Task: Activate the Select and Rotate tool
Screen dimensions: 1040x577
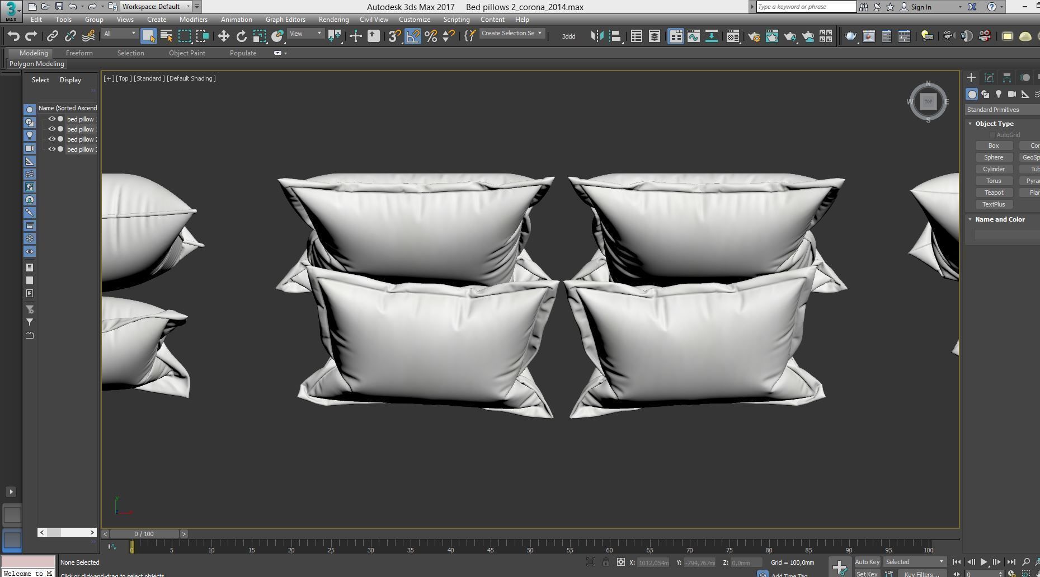Action: pyautogui.click(x=241, y=36)
